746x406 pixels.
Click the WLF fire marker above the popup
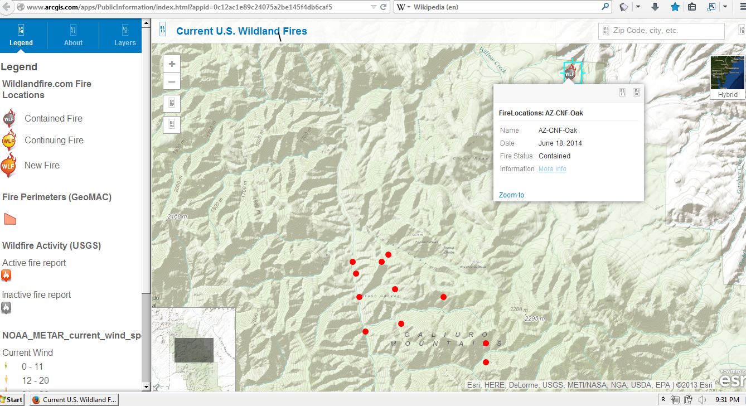pos(570,72)
